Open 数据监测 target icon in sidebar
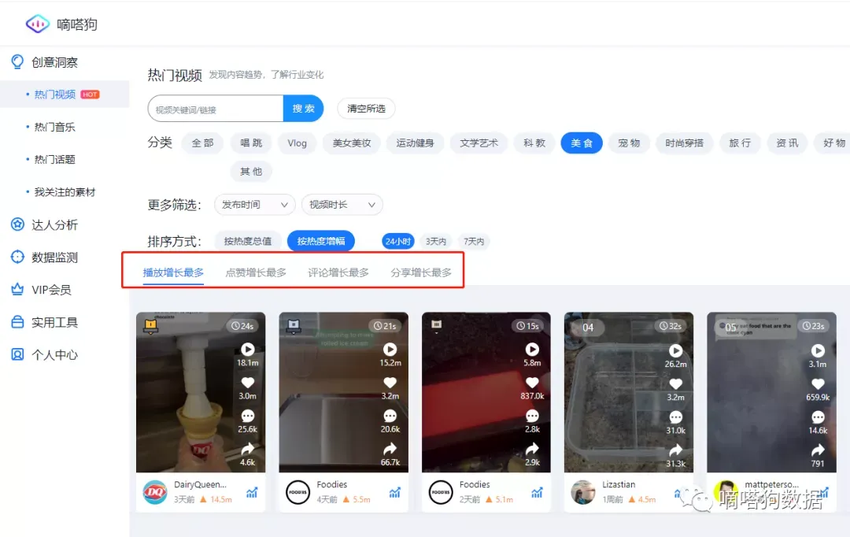Viewport: 850px width, 537px height. coord(17,257)
